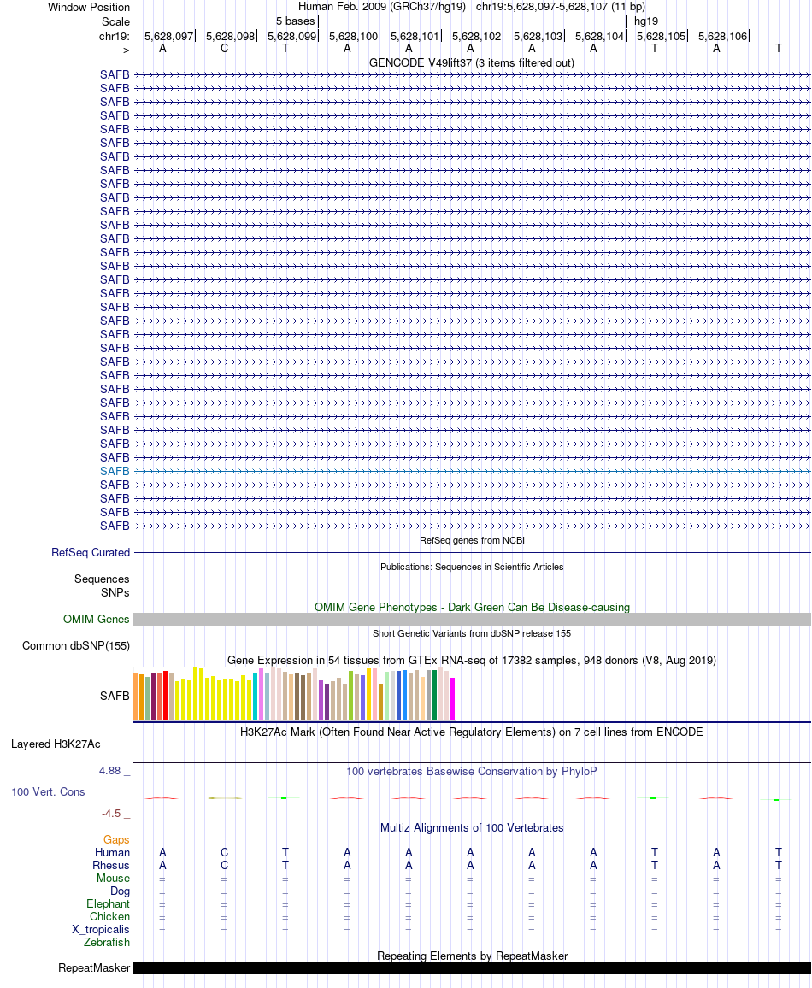Viewport: 812px width, 988px height.
Task: Click base C in the Rhesus alignment row
Action: point(224,866)
